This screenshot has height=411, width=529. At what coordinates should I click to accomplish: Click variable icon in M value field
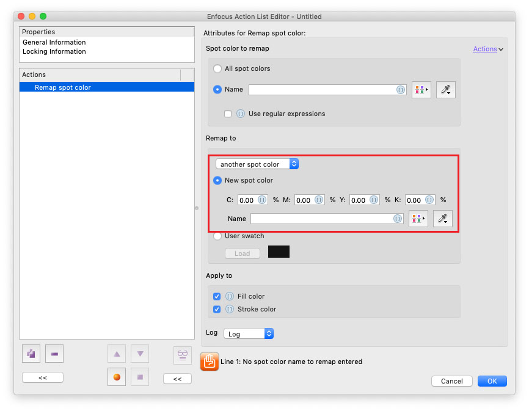(x=319, y=200)
